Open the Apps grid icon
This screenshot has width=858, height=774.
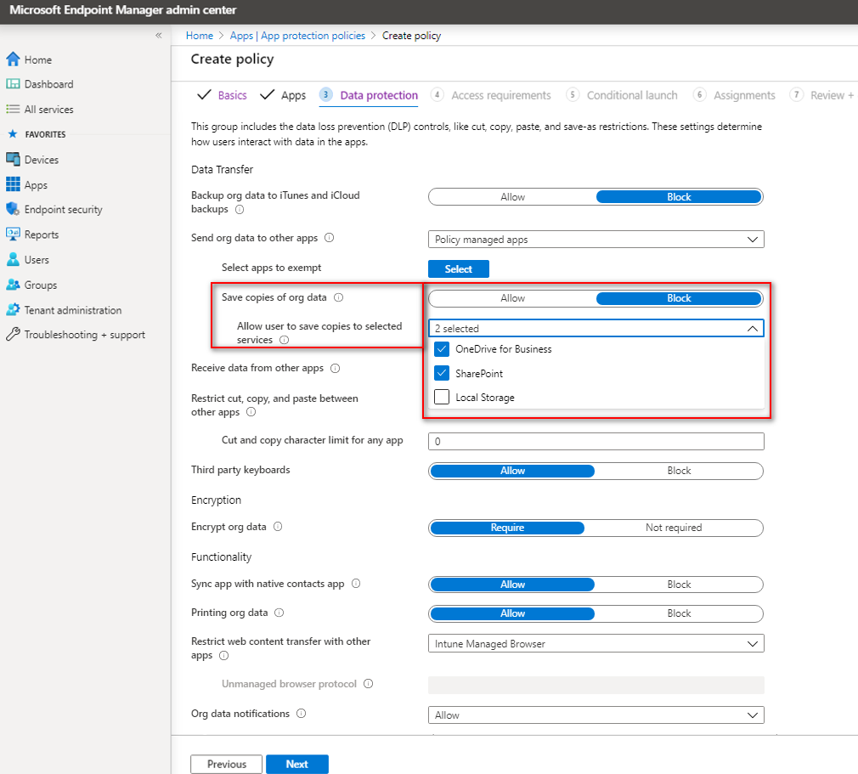[13, 184]
